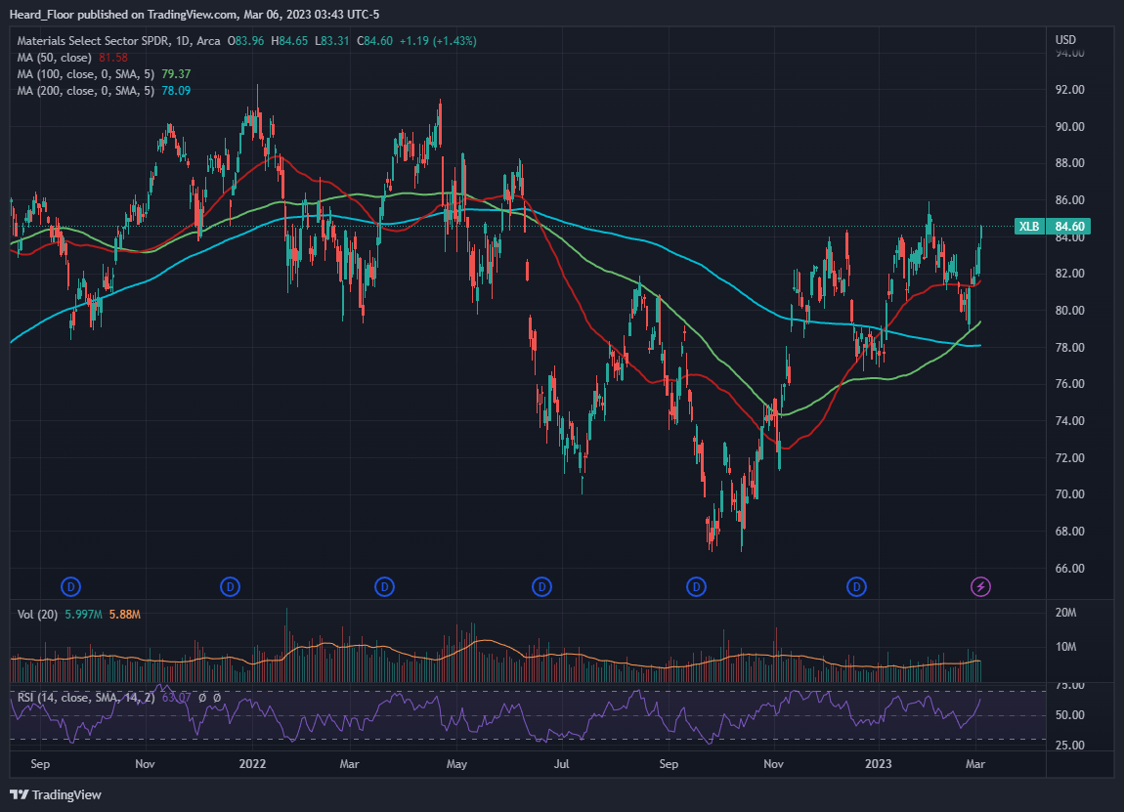Click the 20M volume axis label
Viewport: 1124px width, 812px height.
1066,612
